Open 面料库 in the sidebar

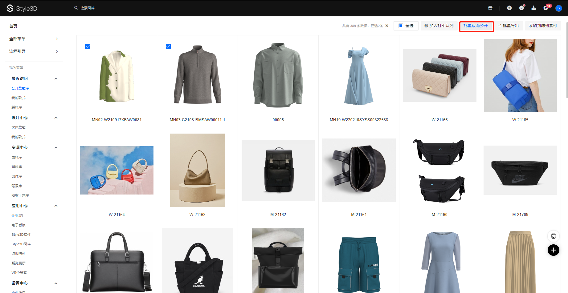point(17,157)
